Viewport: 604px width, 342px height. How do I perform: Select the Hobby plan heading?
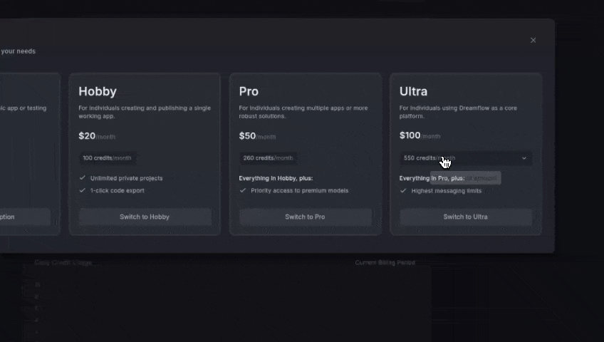coord(98,91)
